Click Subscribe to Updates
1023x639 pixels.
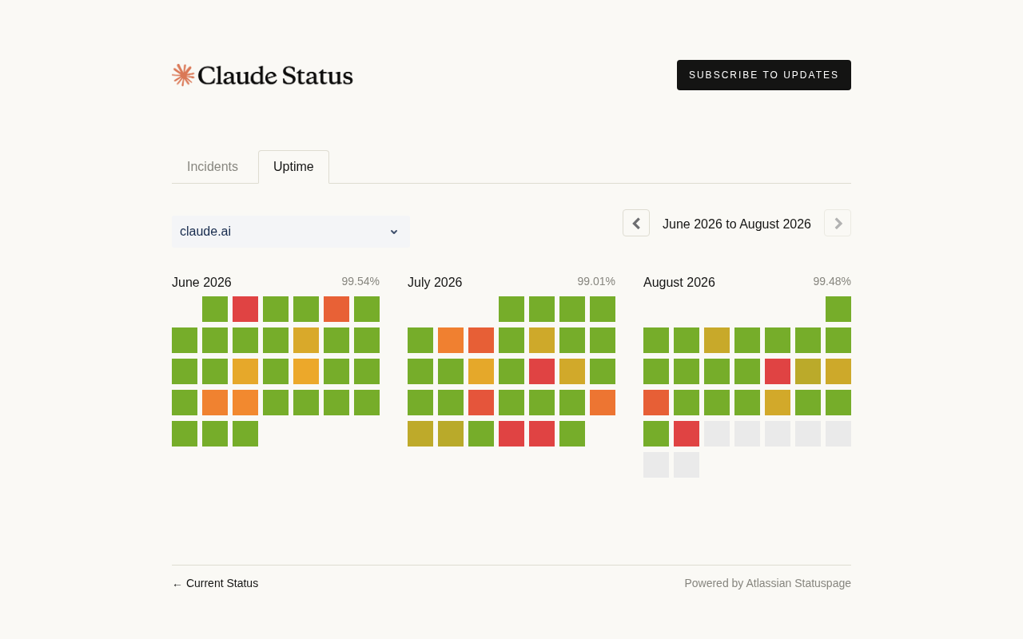pos(764,75)
